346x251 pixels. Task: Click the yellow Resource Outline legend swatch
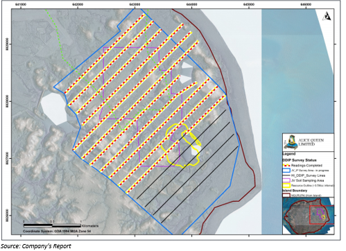coord(286,185)
